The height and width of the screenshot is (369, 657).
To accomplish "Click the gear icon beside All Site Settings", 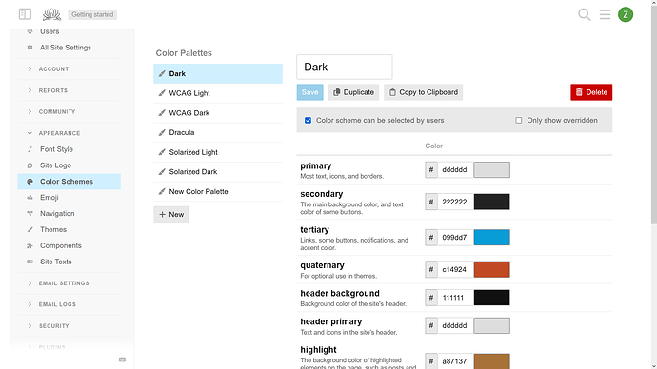I will [x=30, y=48].
